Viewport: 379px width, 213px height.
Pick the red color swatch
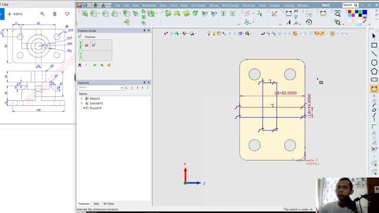click(349, 12)
